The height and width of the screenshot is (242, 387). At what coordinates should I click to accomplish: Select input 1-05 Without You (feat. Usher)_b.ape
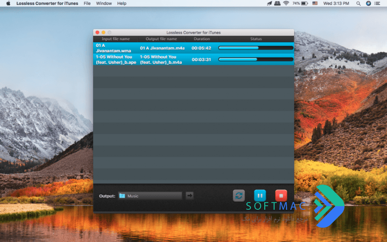[116, 60]
